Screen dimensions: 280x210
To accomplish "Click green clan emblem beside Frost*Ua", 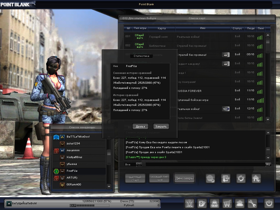I will tap(56, 171).
